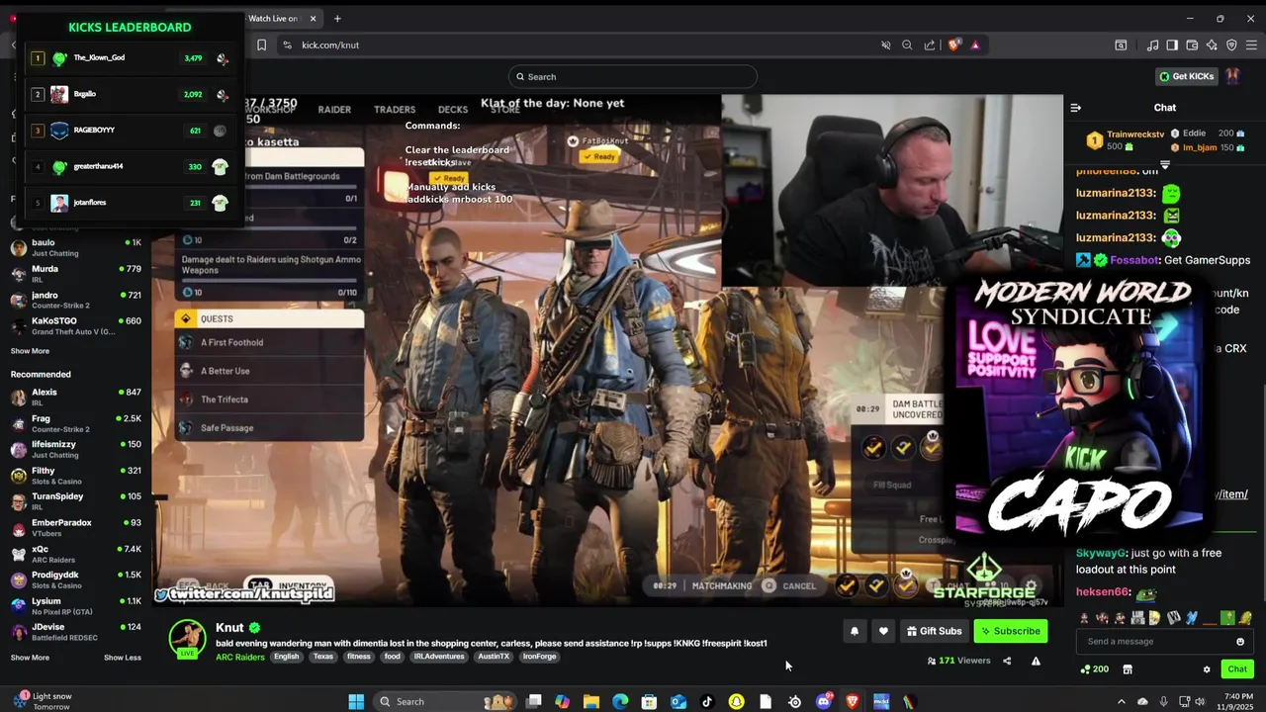Click the Texas stream tag

point(323,657)
